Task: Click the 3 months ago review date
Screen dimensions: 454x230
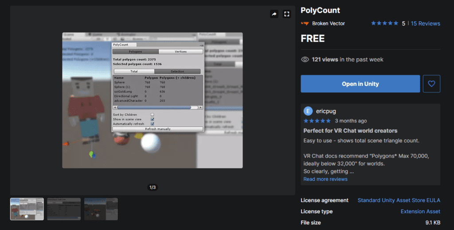Action: (x=351, y=121)
